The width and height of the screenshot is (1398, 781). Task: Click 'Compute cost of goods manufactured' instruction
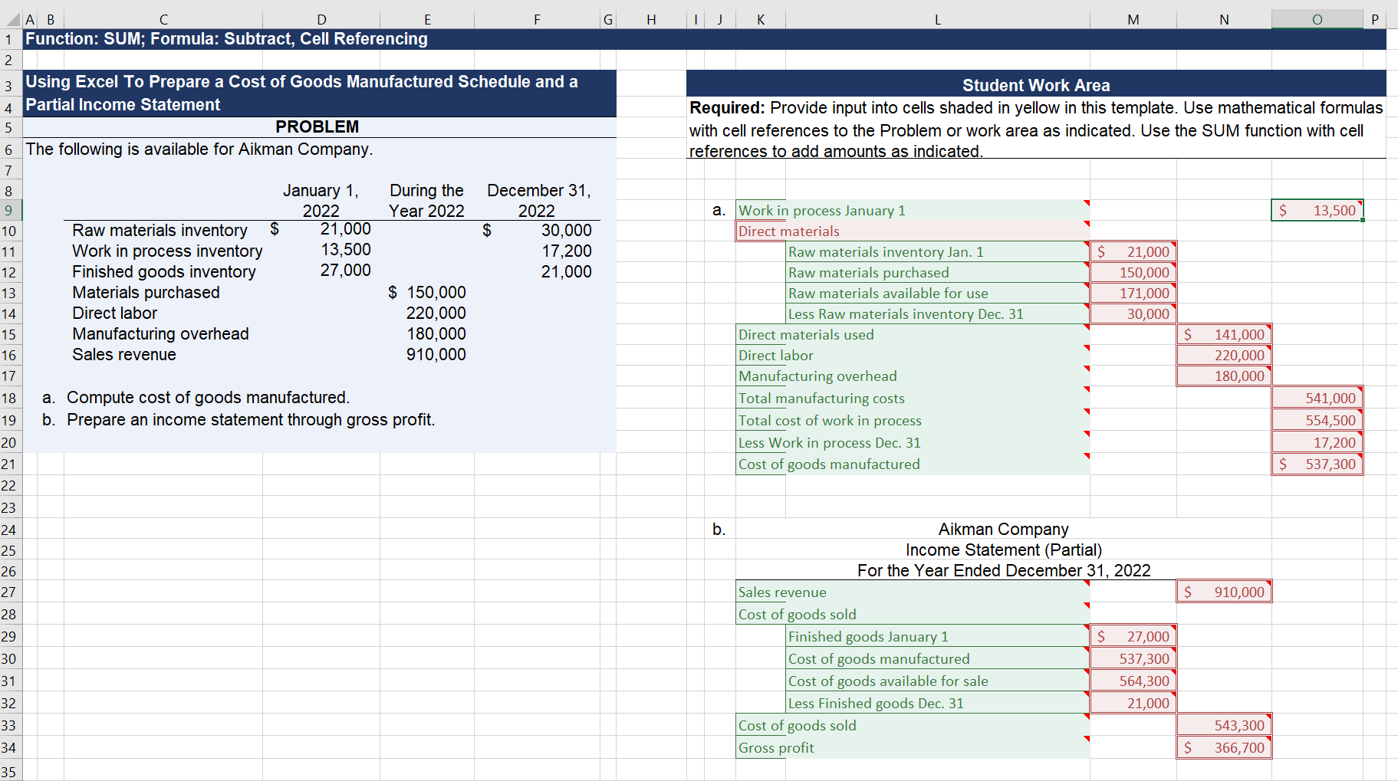click(x=208, y=397)
